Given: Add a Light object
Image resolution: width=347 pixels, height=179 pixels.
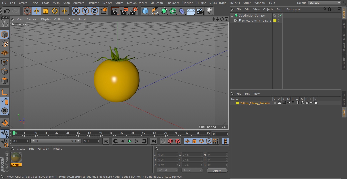Looking at the screenshot, I should click(209, 11).
